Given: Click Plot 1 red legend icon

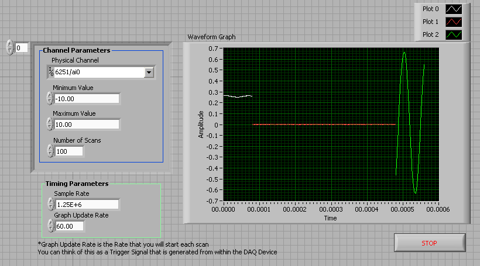Looking at the screenshot, I should [454, 22].
